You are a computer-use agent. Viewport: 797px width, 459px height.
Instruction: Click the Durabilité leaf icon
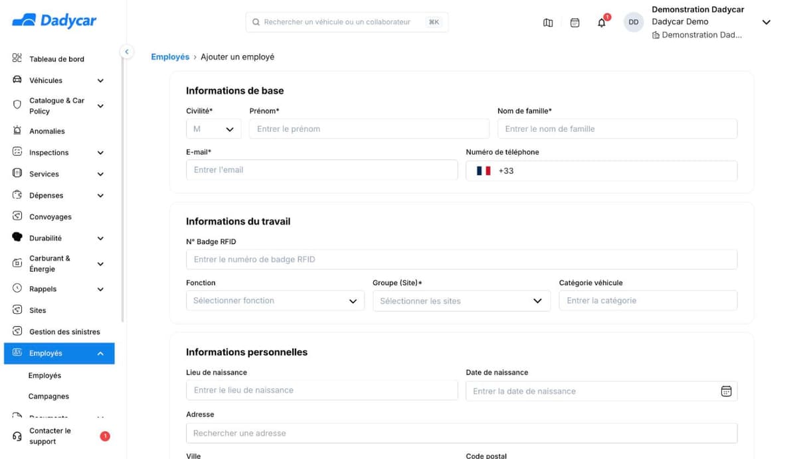(x=17, y=237)
